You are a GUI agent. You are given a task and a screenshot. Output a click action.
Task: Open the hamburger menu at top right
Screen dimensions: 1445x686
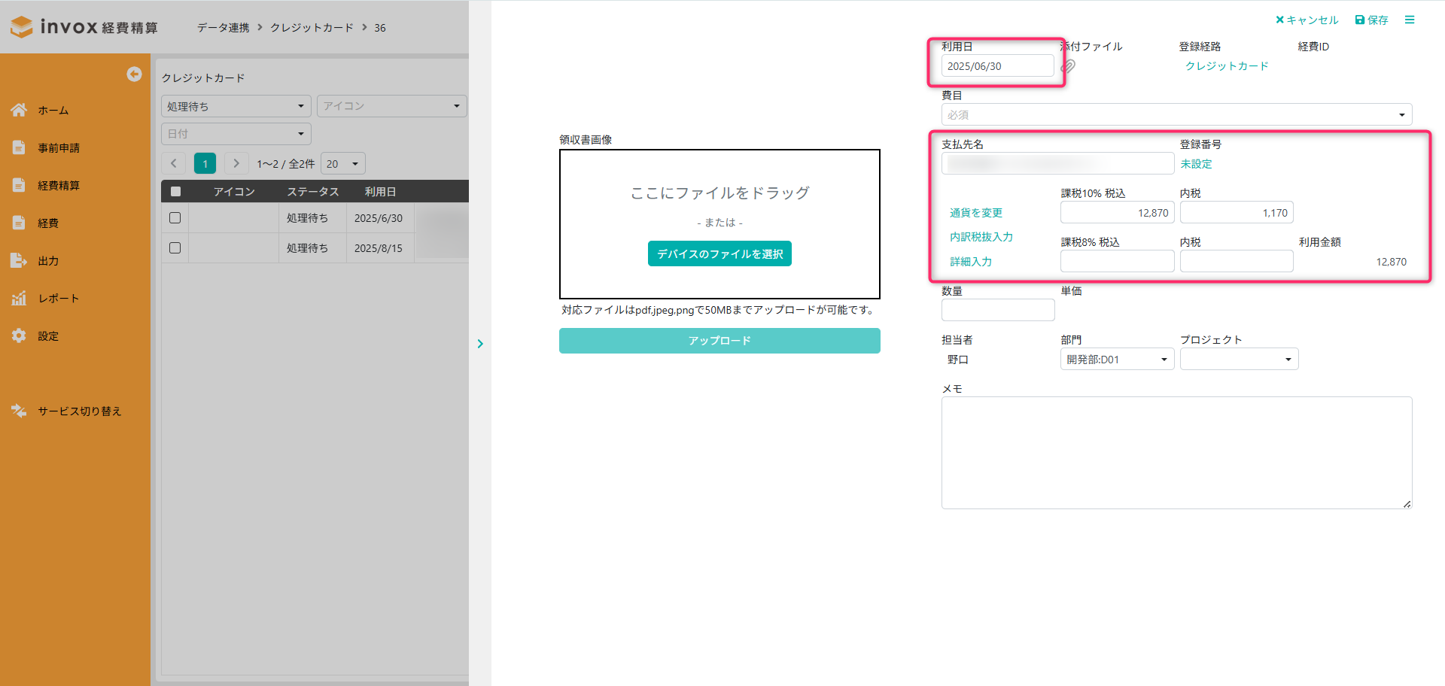pyautogui.click(x=1410, y=20)
